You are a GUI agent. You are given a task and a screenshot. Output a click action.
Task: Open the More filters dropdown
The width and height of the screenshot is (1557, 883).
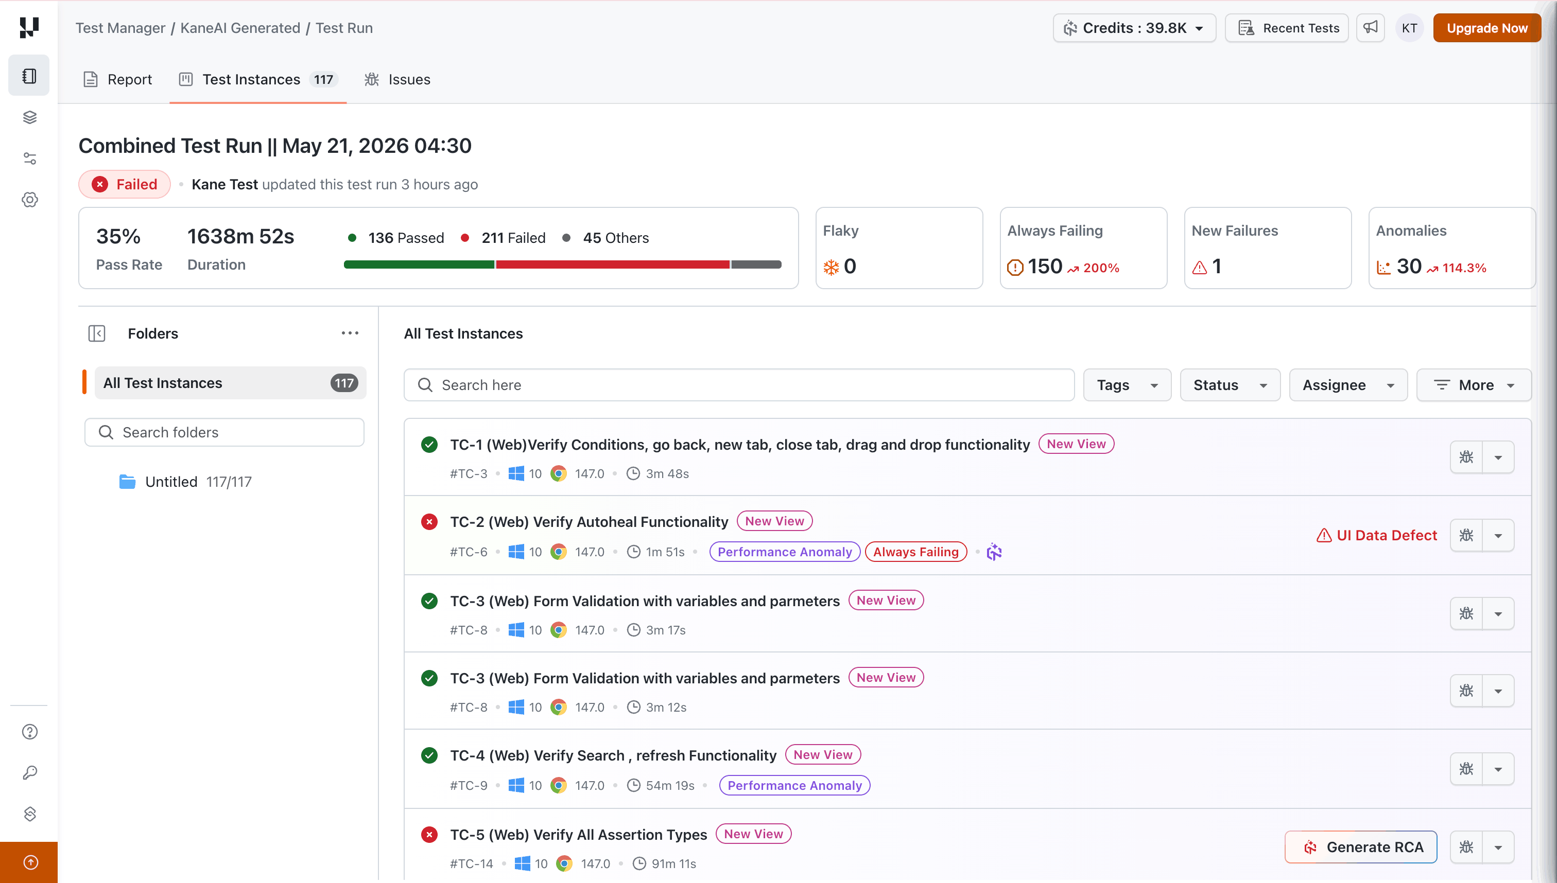[1473, 385]
